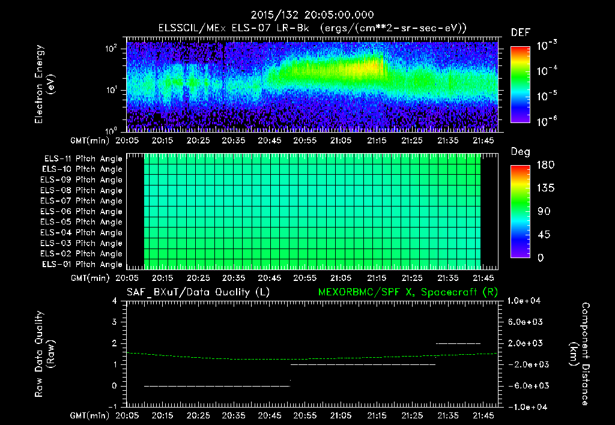
Task: Click GMT(min) label of the pitch angle panel
Action: [x=90, y=279]
